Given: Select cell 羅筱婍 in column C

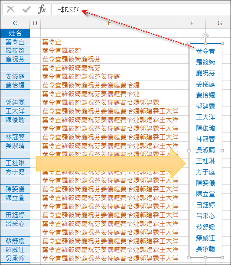Looking at the screenshot, I should [x=15, y=51].
